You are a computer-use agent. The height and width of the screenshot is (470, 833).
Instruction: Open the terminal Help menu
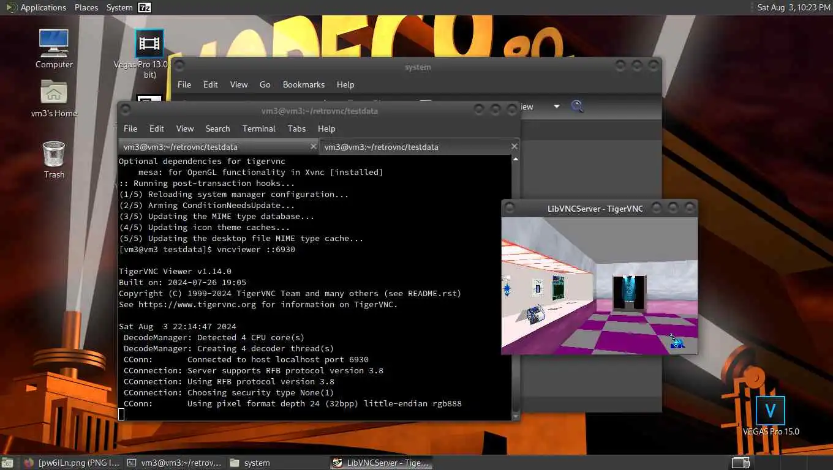326,129
